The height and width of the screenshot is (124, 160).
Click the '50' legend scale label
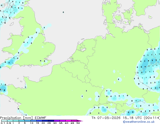coord(78,123)
